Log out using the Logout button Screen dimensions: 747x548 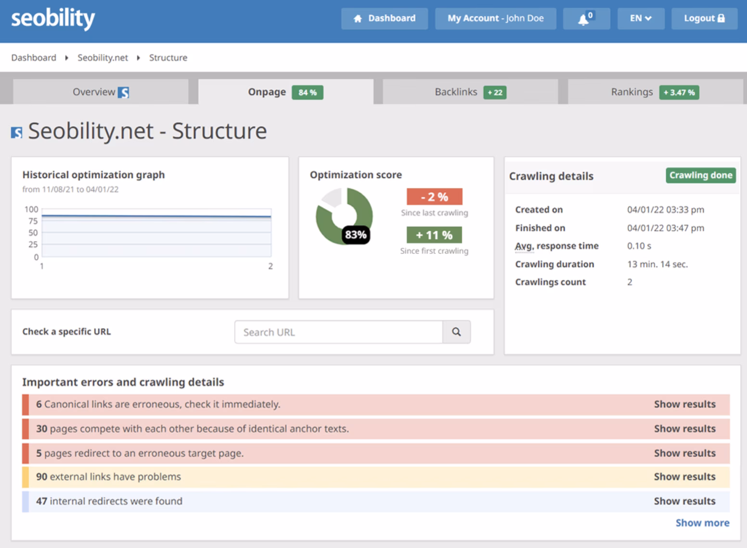coord(704,19)
